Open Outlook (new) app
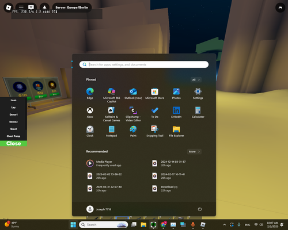288x230 pixels. [x=133, y=94]
